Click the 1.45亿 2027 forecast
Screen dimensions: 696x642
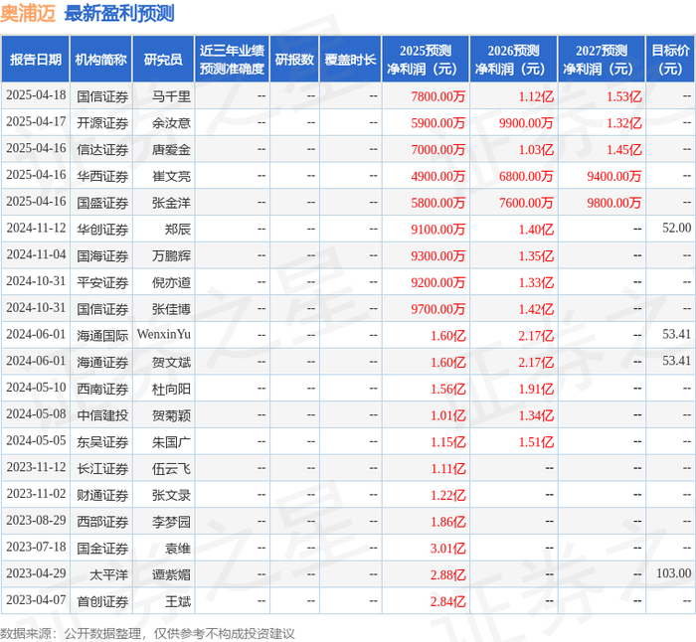[624, 149]
